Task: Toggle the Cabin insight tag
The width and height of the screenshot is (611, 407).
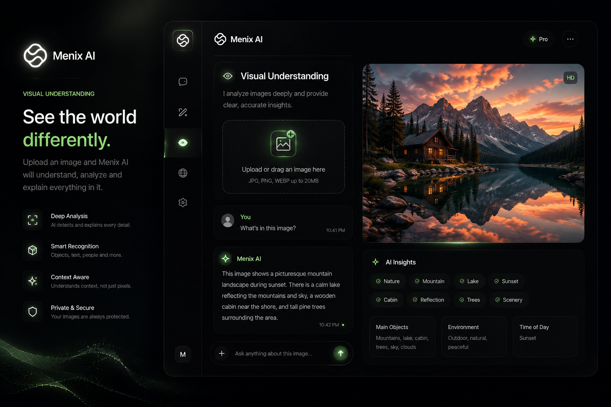Action: point(387,300)
